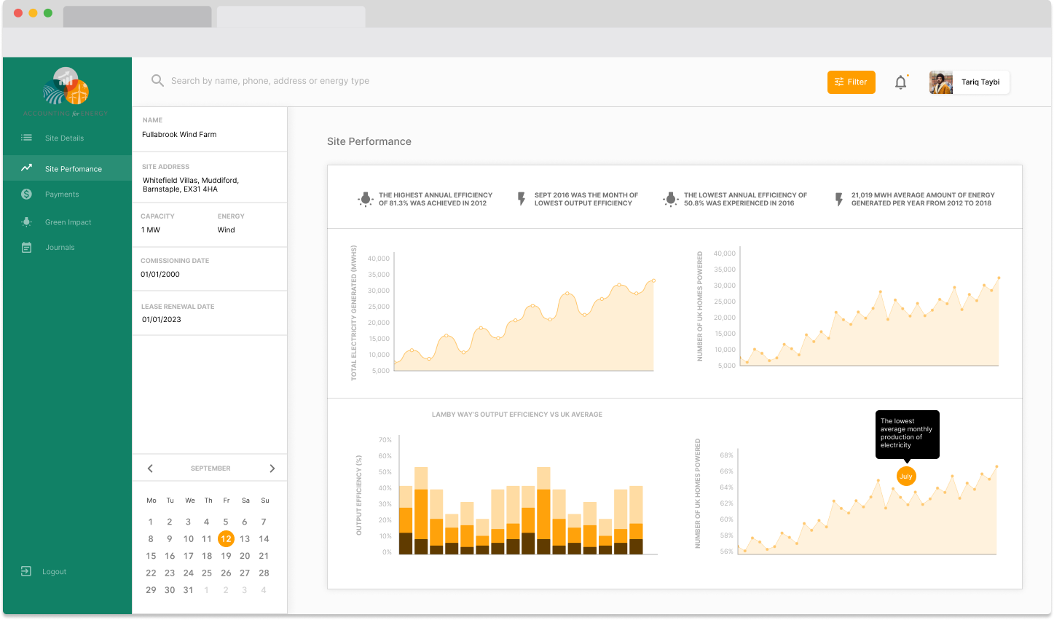The height and width of the screenshot is (620, 1054).
Task: Open notifications via bell icon
Action: click(901, 82)
